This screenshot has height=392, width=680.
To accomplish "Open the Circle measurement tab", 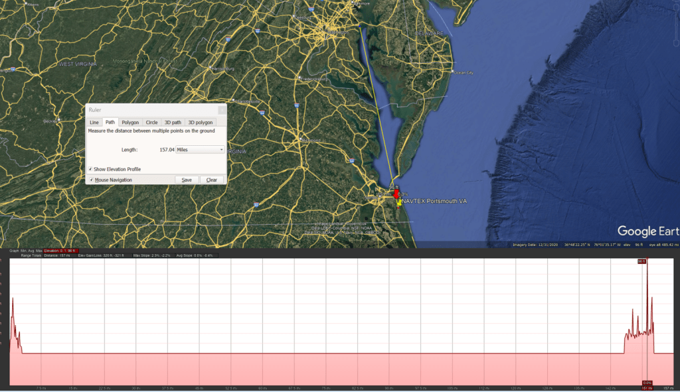I will coord(151,123).
